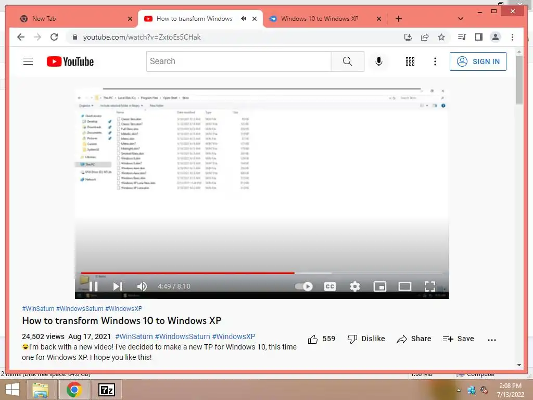
Task: View site info via the lock icon
Action: (75, 37)
